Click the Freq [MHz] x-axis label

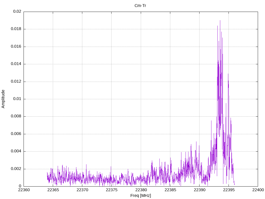tap(141, 196)
